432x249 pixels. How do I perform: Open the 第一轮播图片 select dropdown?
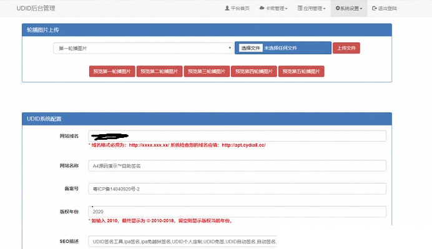(x=143, y=48)
